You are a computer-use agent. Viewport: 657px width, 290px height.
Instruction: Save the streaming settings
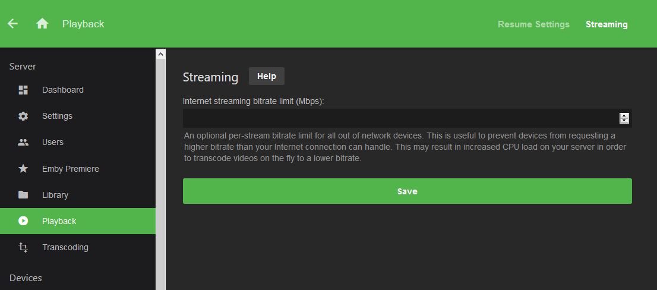[x=407, y=191]
